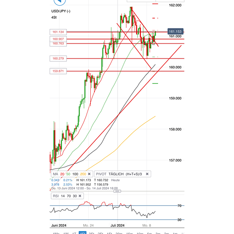The width and height of the screenshot is (234, 234).
Task: Click the Mo. 8 time axis label
Action: coord(146,226)
